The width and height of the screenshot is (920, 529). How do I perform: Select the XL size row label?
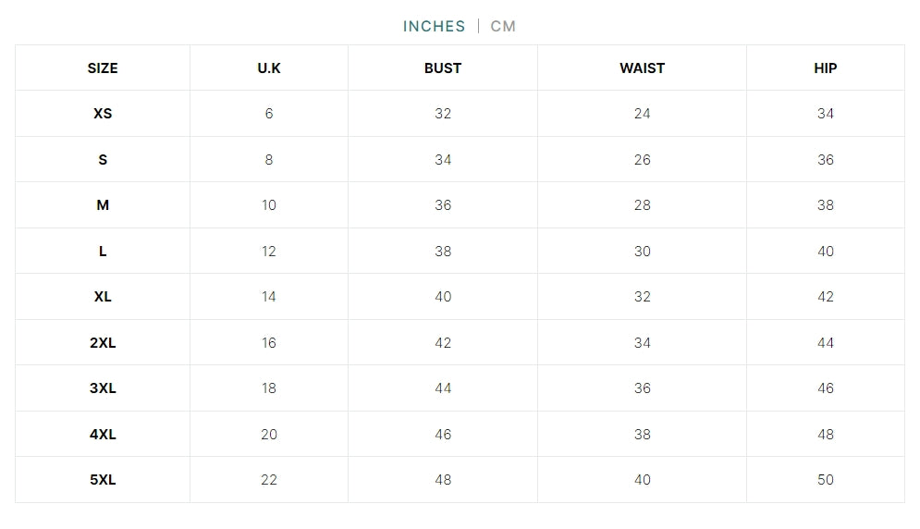click(103, 297)
